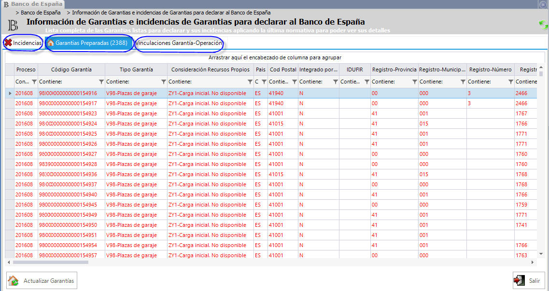Click the filter funnel under Cod Postal

295,82
